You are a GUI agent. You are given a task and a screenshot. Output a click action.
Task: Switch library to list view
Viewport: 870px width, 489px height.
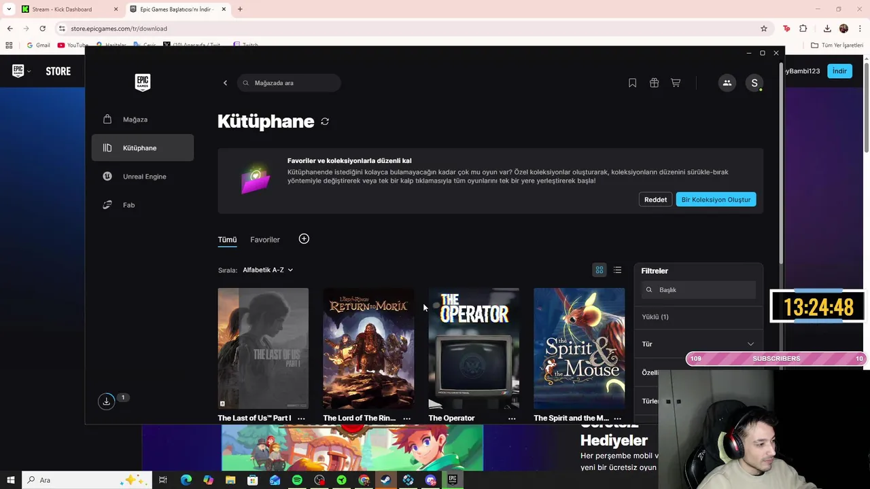click(x=617, y=270)
